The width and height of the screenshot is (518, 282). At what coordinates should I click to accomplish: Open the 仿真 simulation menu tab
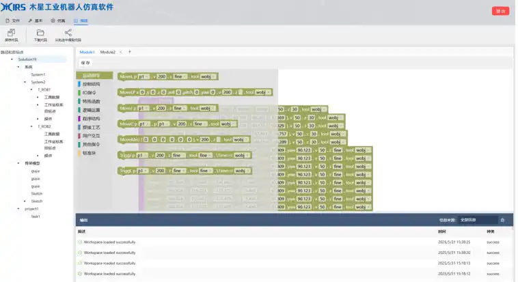point(57,20)
